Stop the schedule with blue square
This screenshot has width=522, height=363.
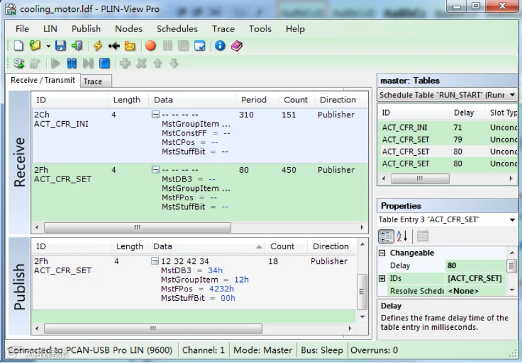[x=104, y=63]
